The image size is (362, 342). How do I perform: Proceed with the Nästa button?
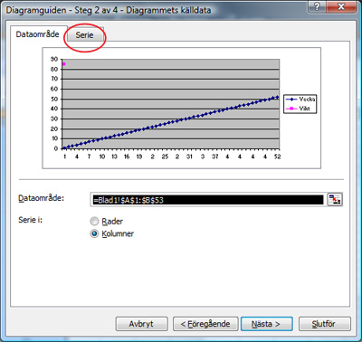(x=266, y=324)
